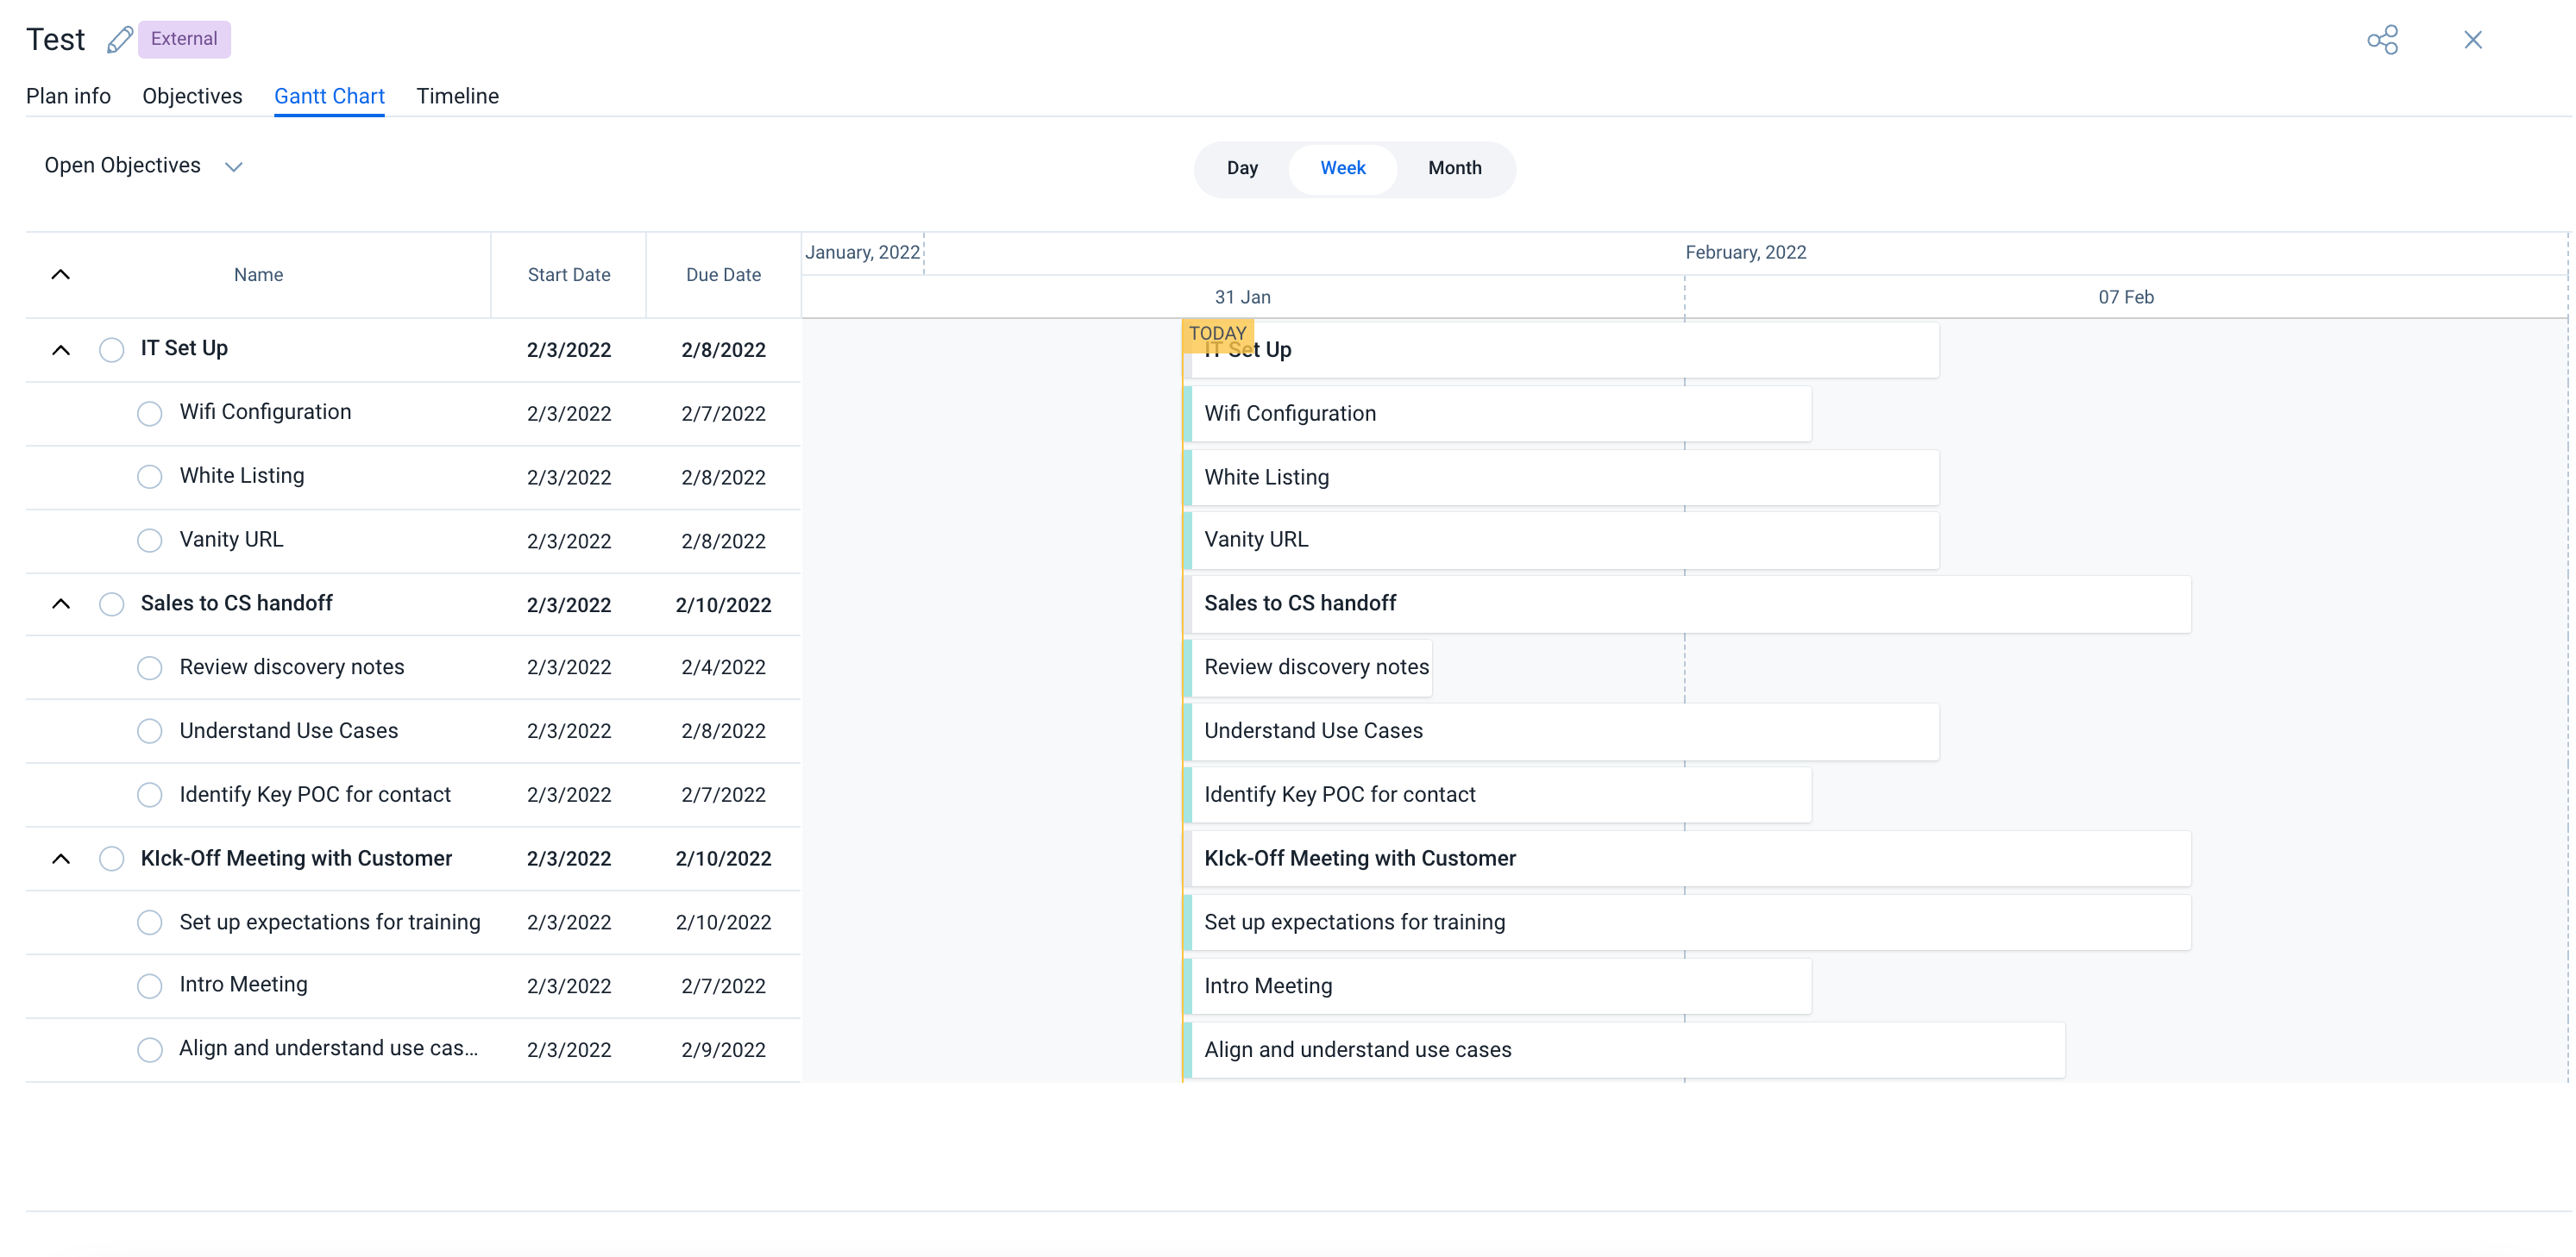Collapse the KIck-Off Meeting with Customer group
This screenshot has width=2576, height=1257.
click(x=60, y=859)
